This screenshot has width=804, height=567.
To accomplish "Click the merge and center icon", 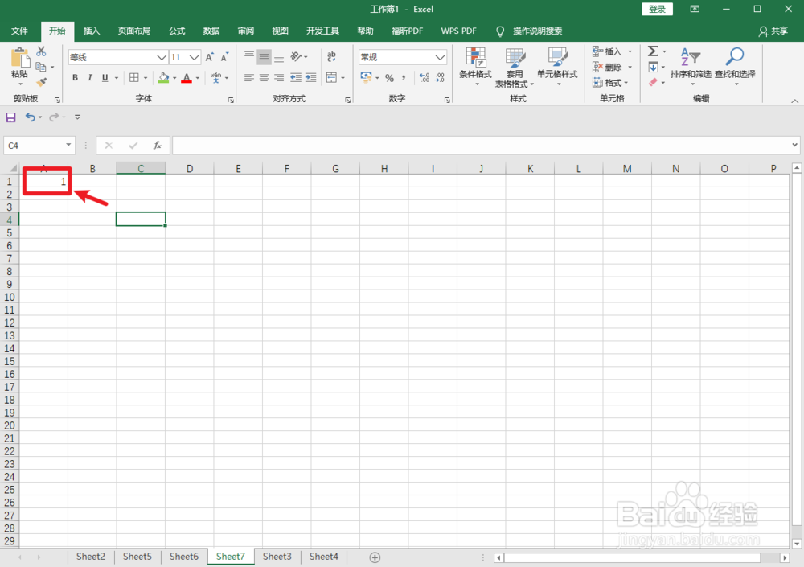I will point(332,77).
